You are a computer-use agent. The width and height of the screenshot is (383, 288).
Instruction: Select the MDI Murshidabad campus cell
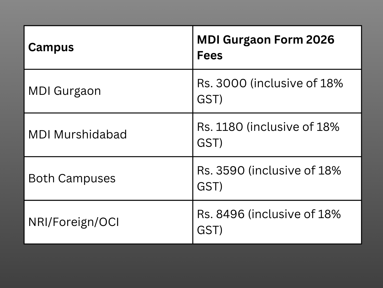[x=77, y=134]
